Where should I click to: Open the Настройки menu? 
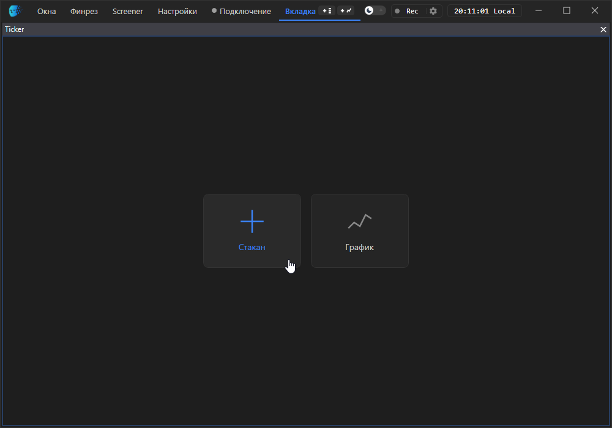[x=177, y=11]
